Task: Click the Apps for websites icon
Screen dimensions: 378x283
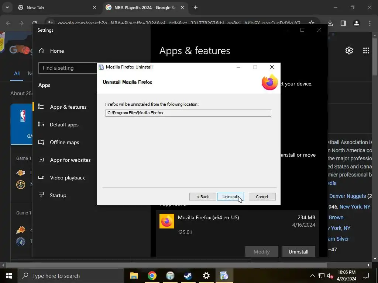Action: [x=41, y=160]
